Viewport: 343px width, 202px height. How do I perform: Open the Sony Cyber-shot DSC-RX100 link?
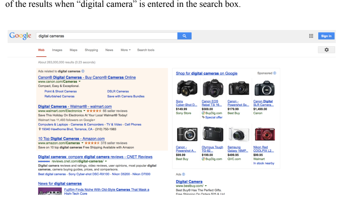point(89,174)
